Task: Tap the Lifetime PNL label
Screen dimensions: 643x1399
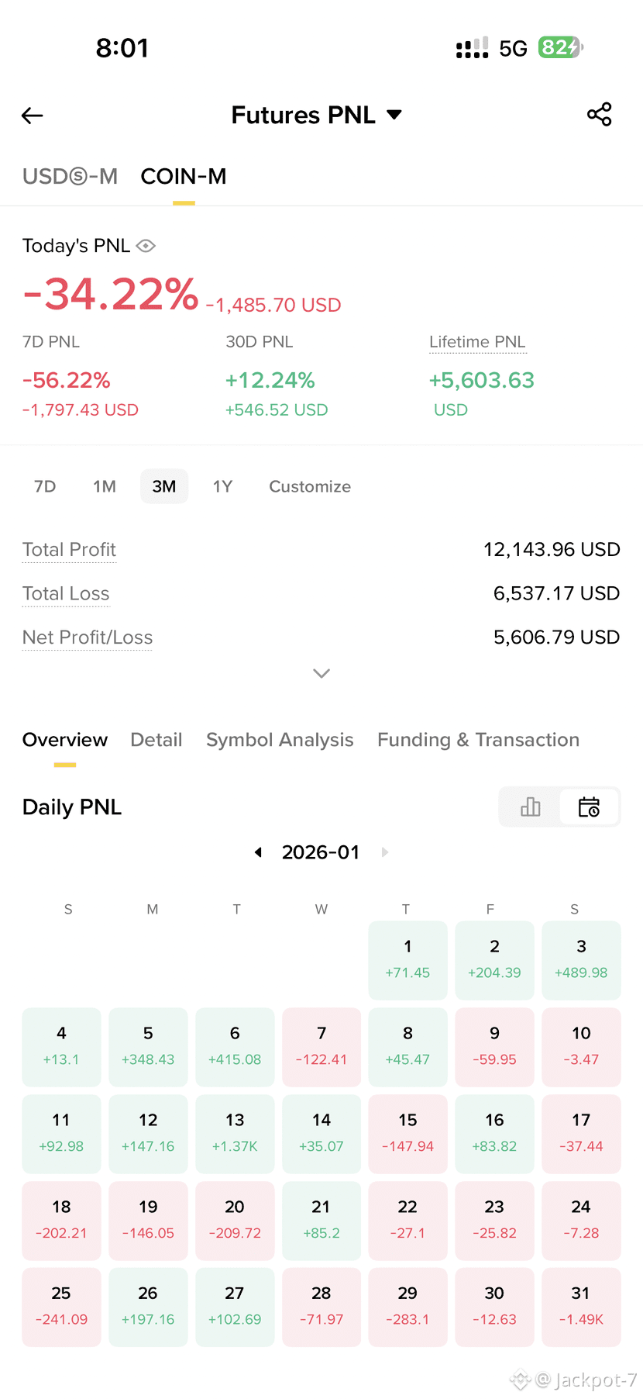Action: point(477,342)
